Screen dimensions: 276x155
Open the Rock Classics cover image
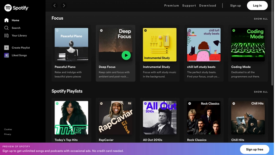pos(204,118)
